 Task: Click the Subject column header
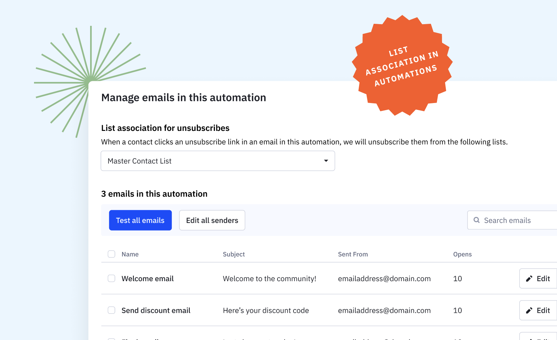click(x=234, y=254)
